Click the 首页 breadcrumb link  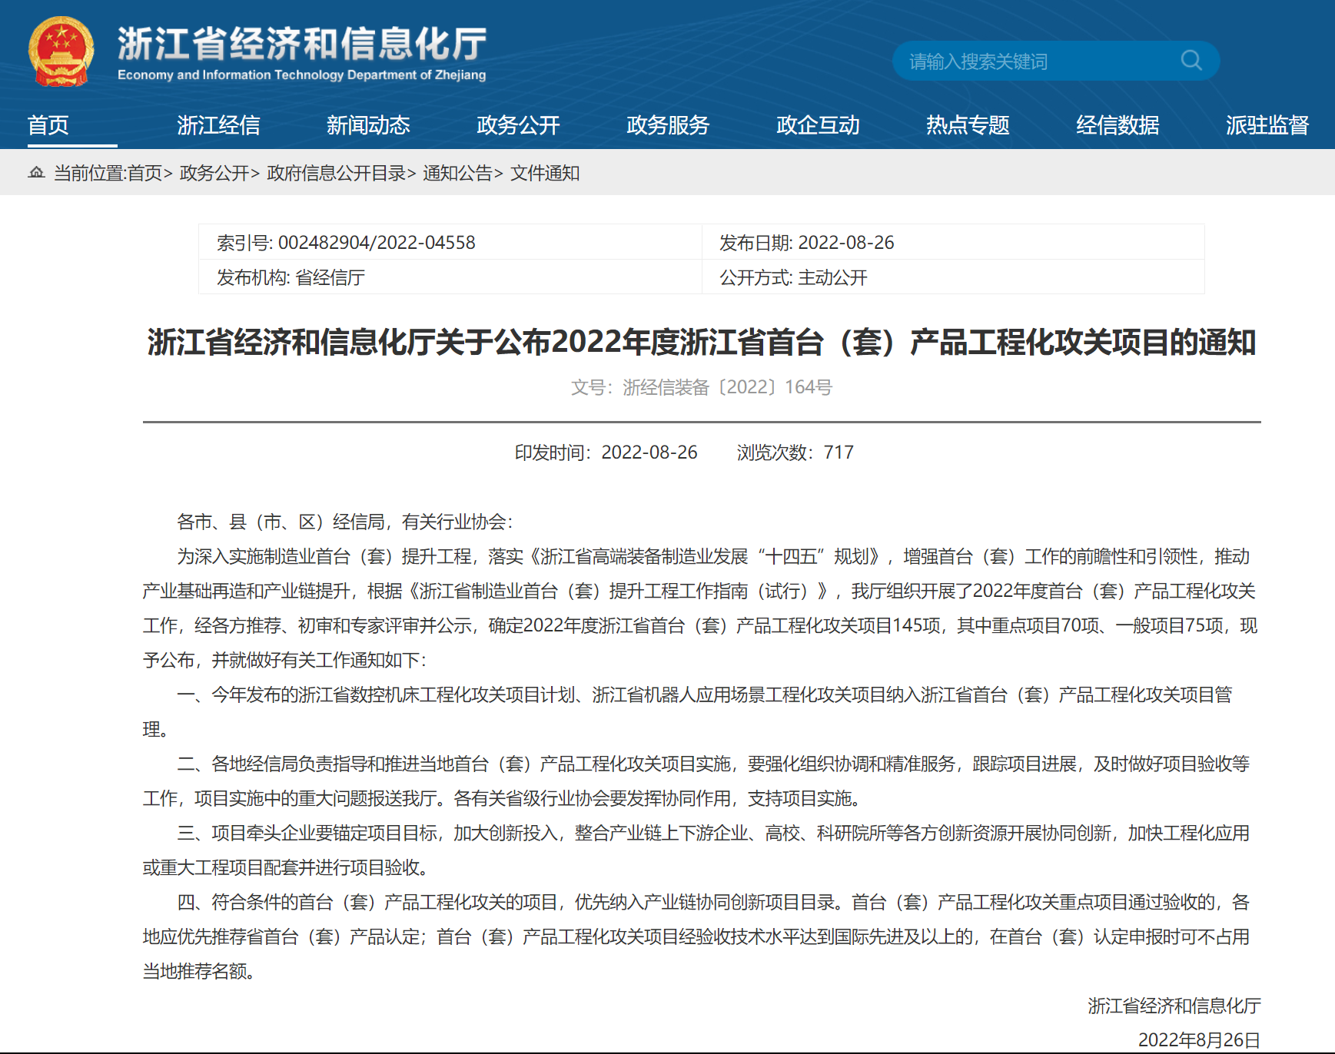pyautogui.click(x=146, y=174)
